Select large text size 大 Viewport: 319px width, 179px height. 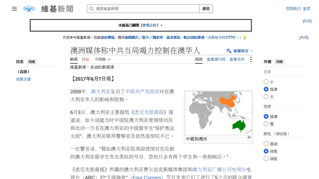pyautogui.click(x=266, y=97)
